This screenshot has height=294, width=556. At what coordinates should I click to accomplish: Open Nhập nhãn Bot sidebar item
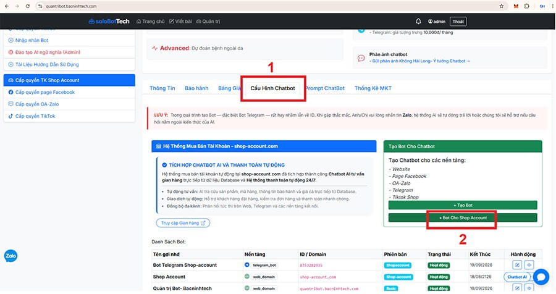point(69,40)
